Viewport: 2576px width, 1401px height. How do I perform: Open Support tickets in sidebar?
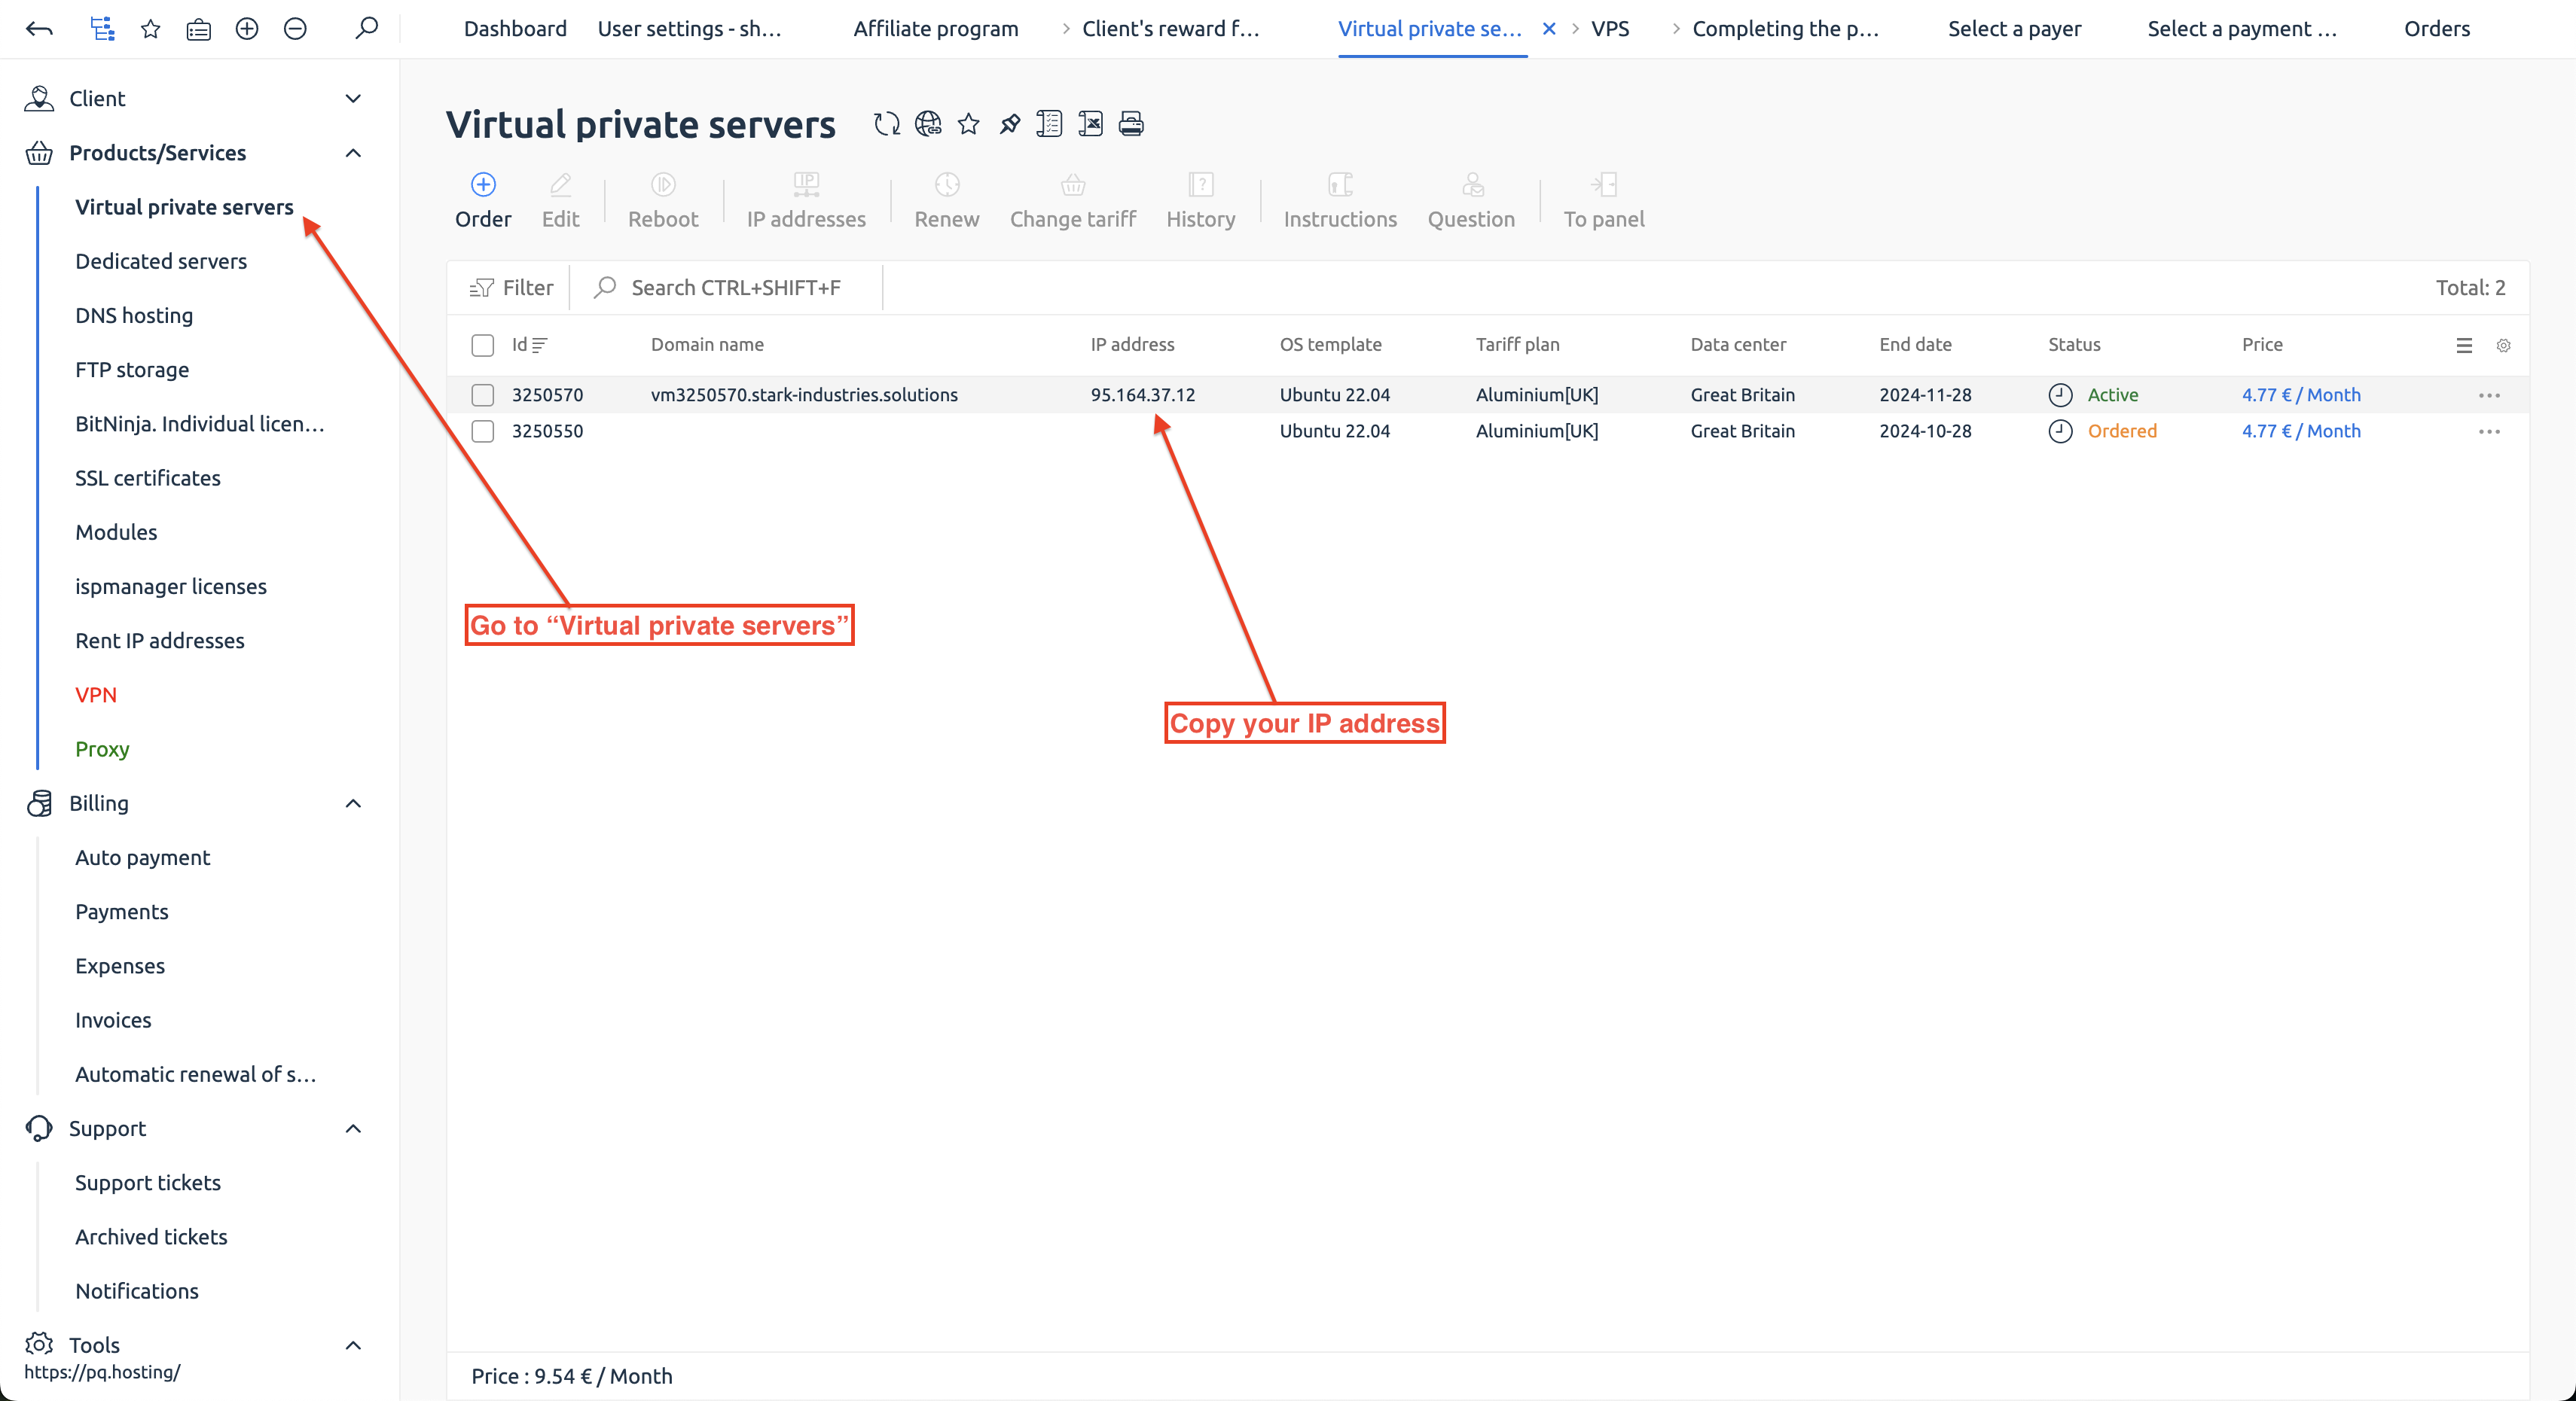[x=148, y=1182]
